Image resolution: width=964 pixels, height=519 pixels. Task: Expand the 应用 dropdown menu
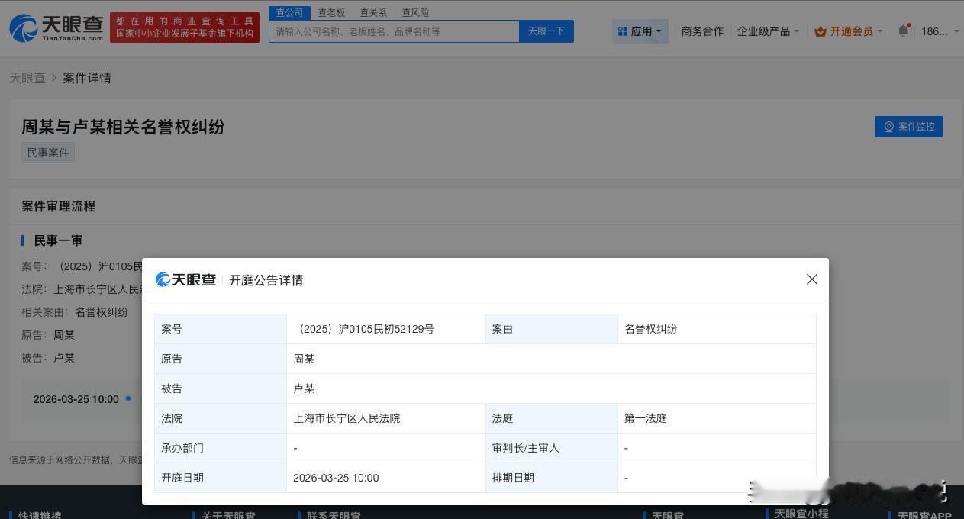640,31
